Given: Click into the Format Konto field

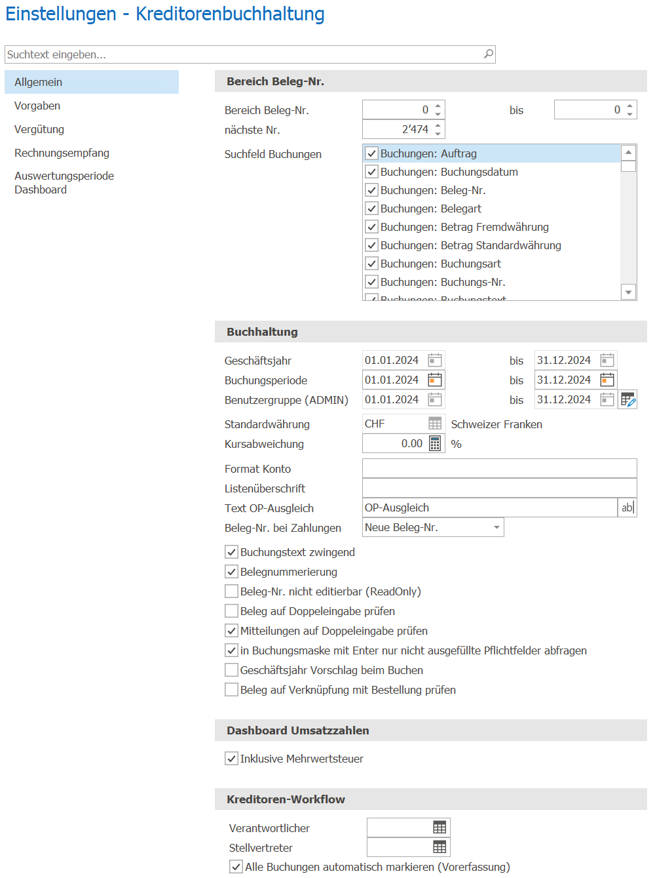Looking at the screenshot, I should pos(499,468).
